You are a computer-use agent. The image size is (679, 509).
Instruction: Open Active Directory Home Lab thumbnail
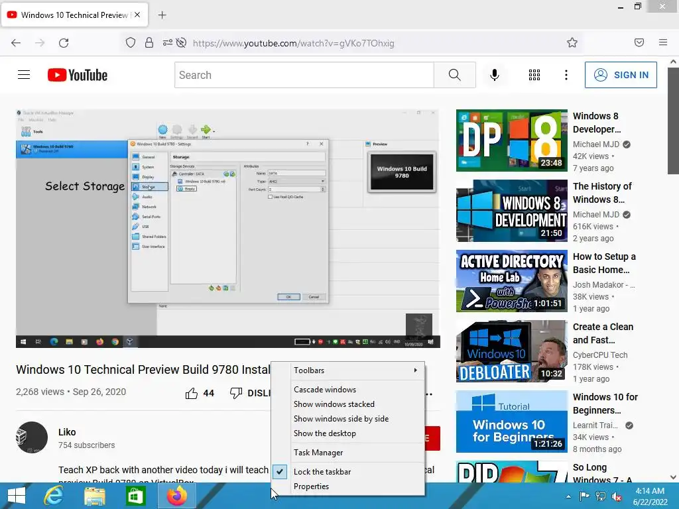[511, 281]
